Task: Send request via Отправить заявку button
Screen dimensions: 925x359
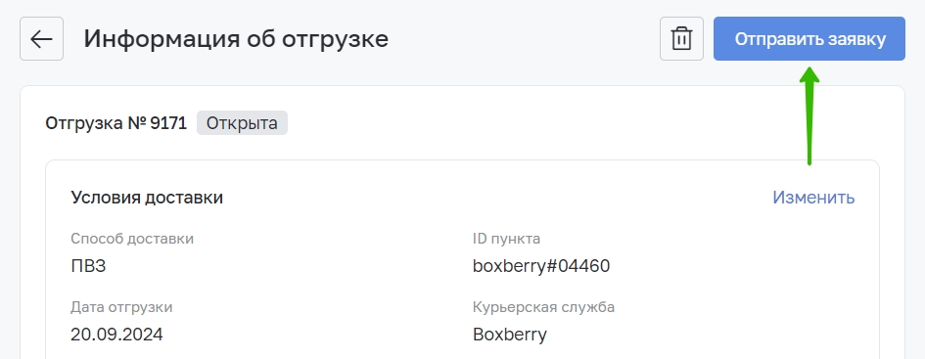Action: coord(809,39)
